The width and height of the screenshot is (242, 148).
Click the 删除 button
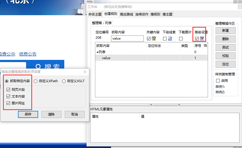tap(225, 39)
